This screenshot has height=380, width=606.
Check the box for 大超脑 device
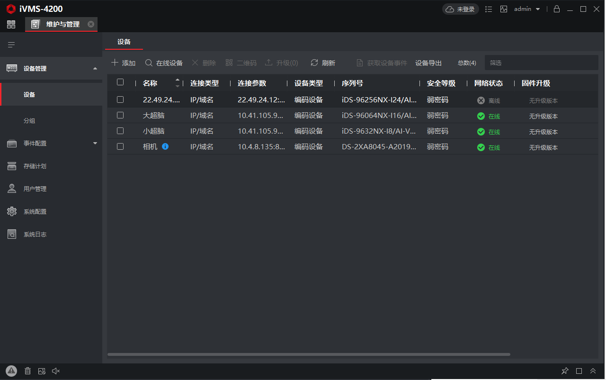(120, 115)
